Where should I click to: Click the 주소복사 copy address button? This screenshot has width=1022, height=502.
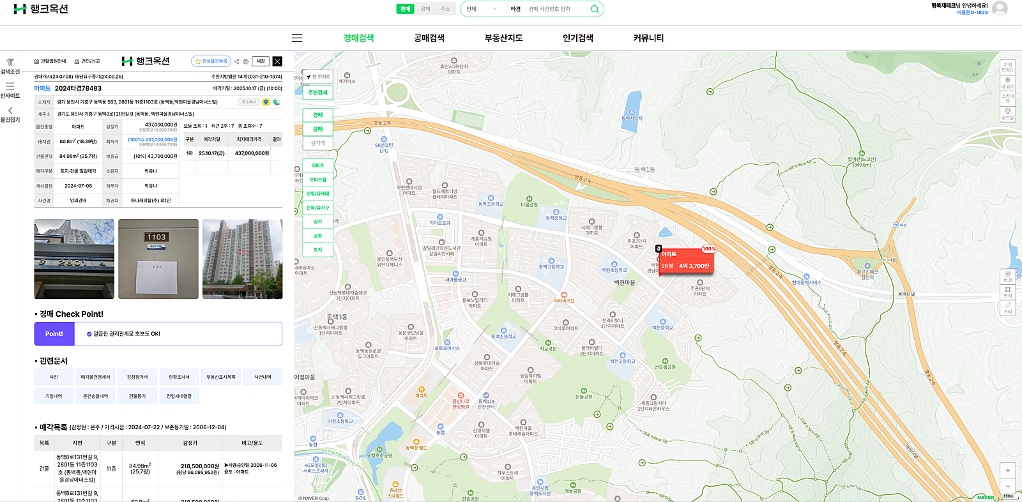coord(248,102)
